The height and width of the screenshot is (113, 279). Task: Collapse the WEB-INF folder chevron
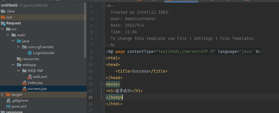(x=18, y=71)
